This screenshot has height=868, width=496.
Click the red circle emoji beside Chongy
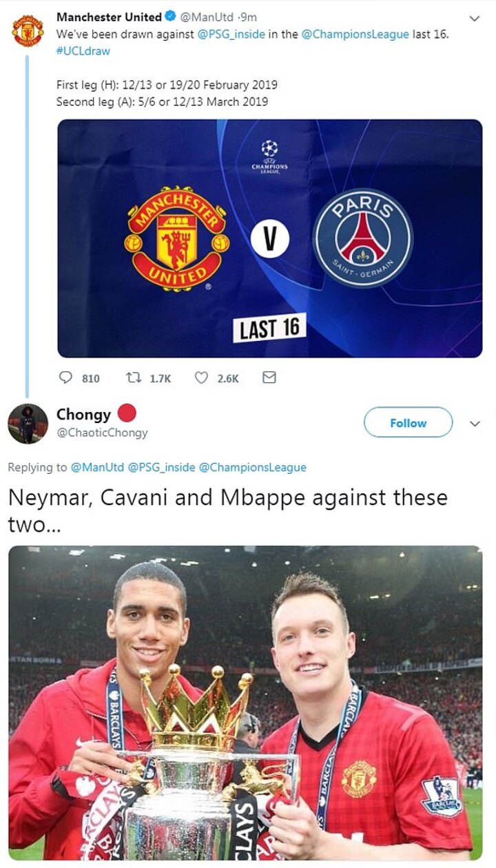pos(127,413)
